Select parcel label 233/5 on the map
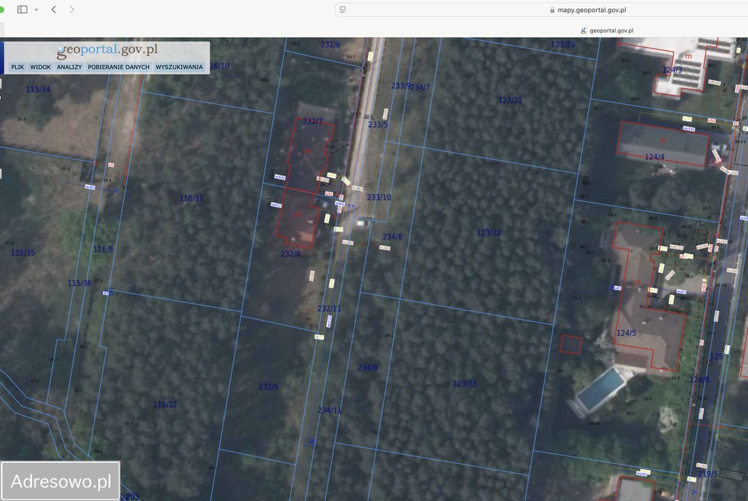 click(x=378, y=124)
